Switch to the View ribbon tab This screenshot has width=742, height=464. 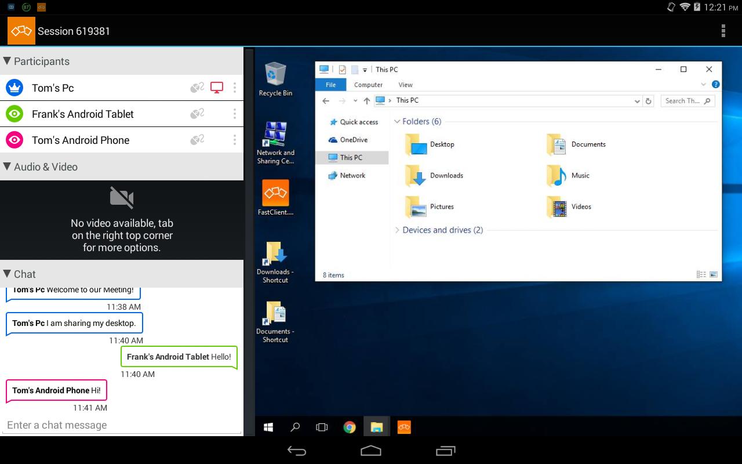(405, 85)
